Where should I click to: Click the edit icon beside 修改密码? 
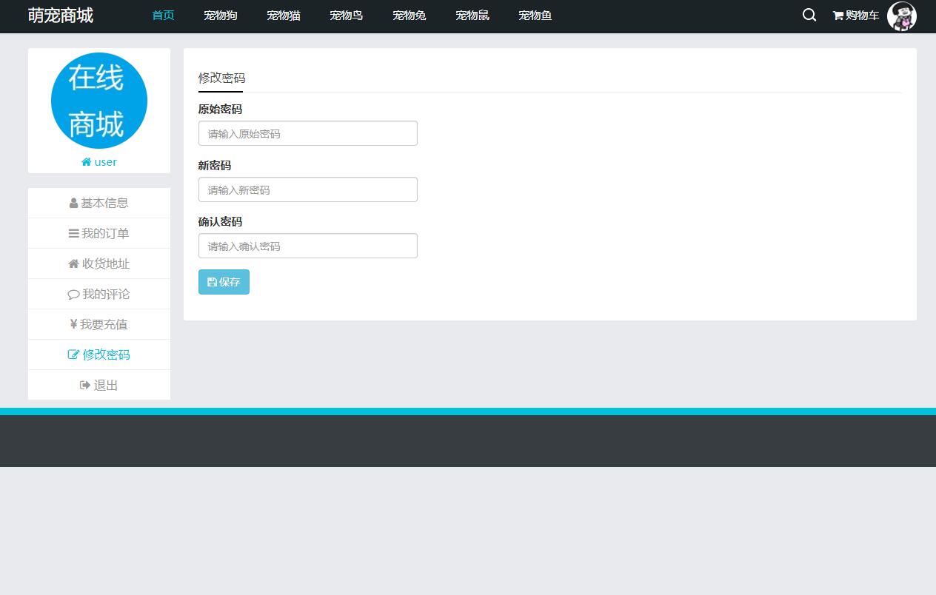(73, 354)
